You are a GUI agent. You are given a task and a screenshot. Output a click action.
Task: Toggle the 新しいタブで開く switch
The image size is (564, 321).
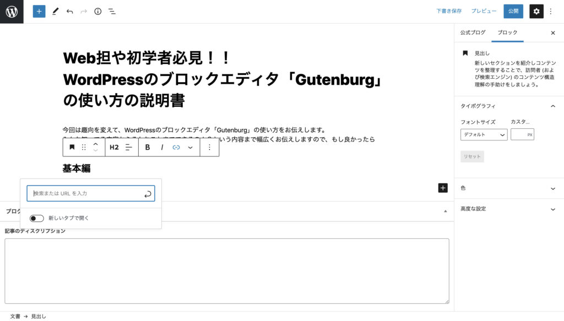click(37, 218)
